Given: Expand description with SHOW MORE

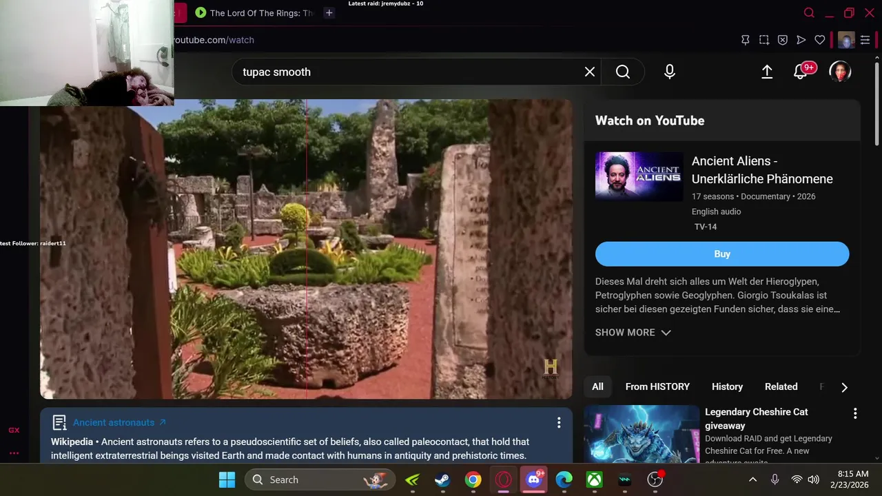Looking at the screenshot, I should point(633,332).
